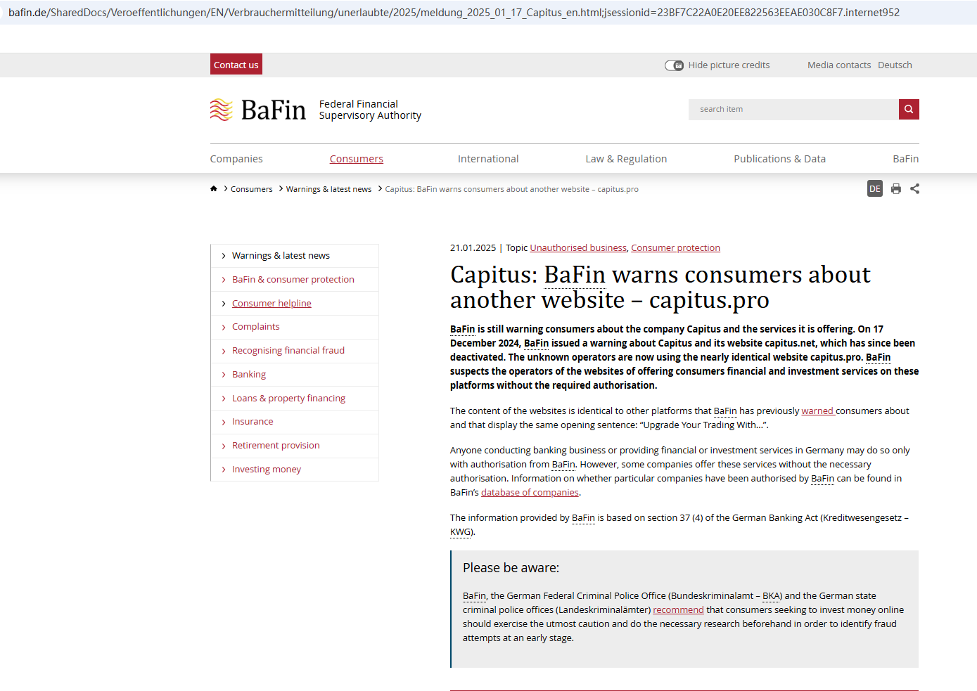Open the International main menu

click(x=488, y=159)
